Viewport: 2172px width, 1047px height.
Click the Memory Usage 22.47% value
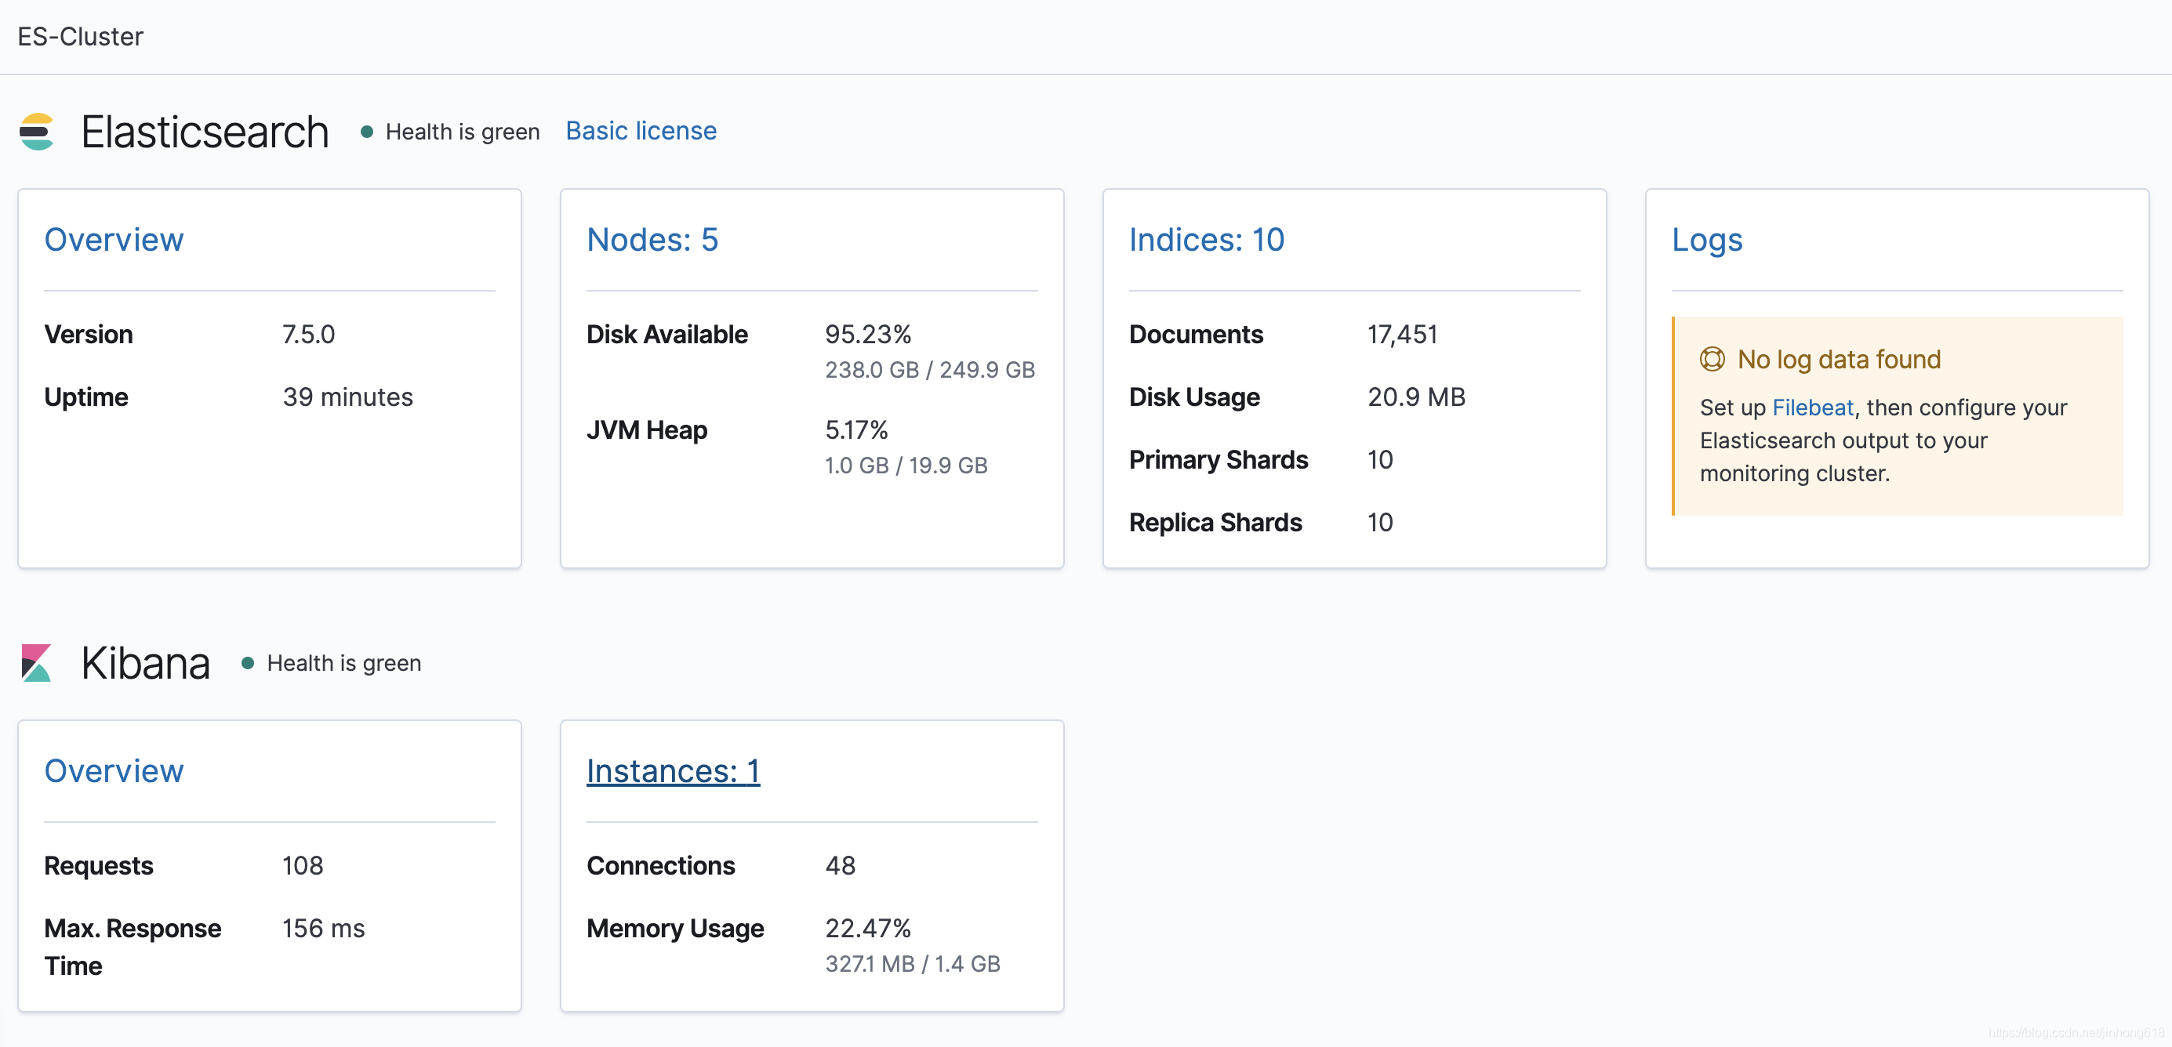point(867,928)
